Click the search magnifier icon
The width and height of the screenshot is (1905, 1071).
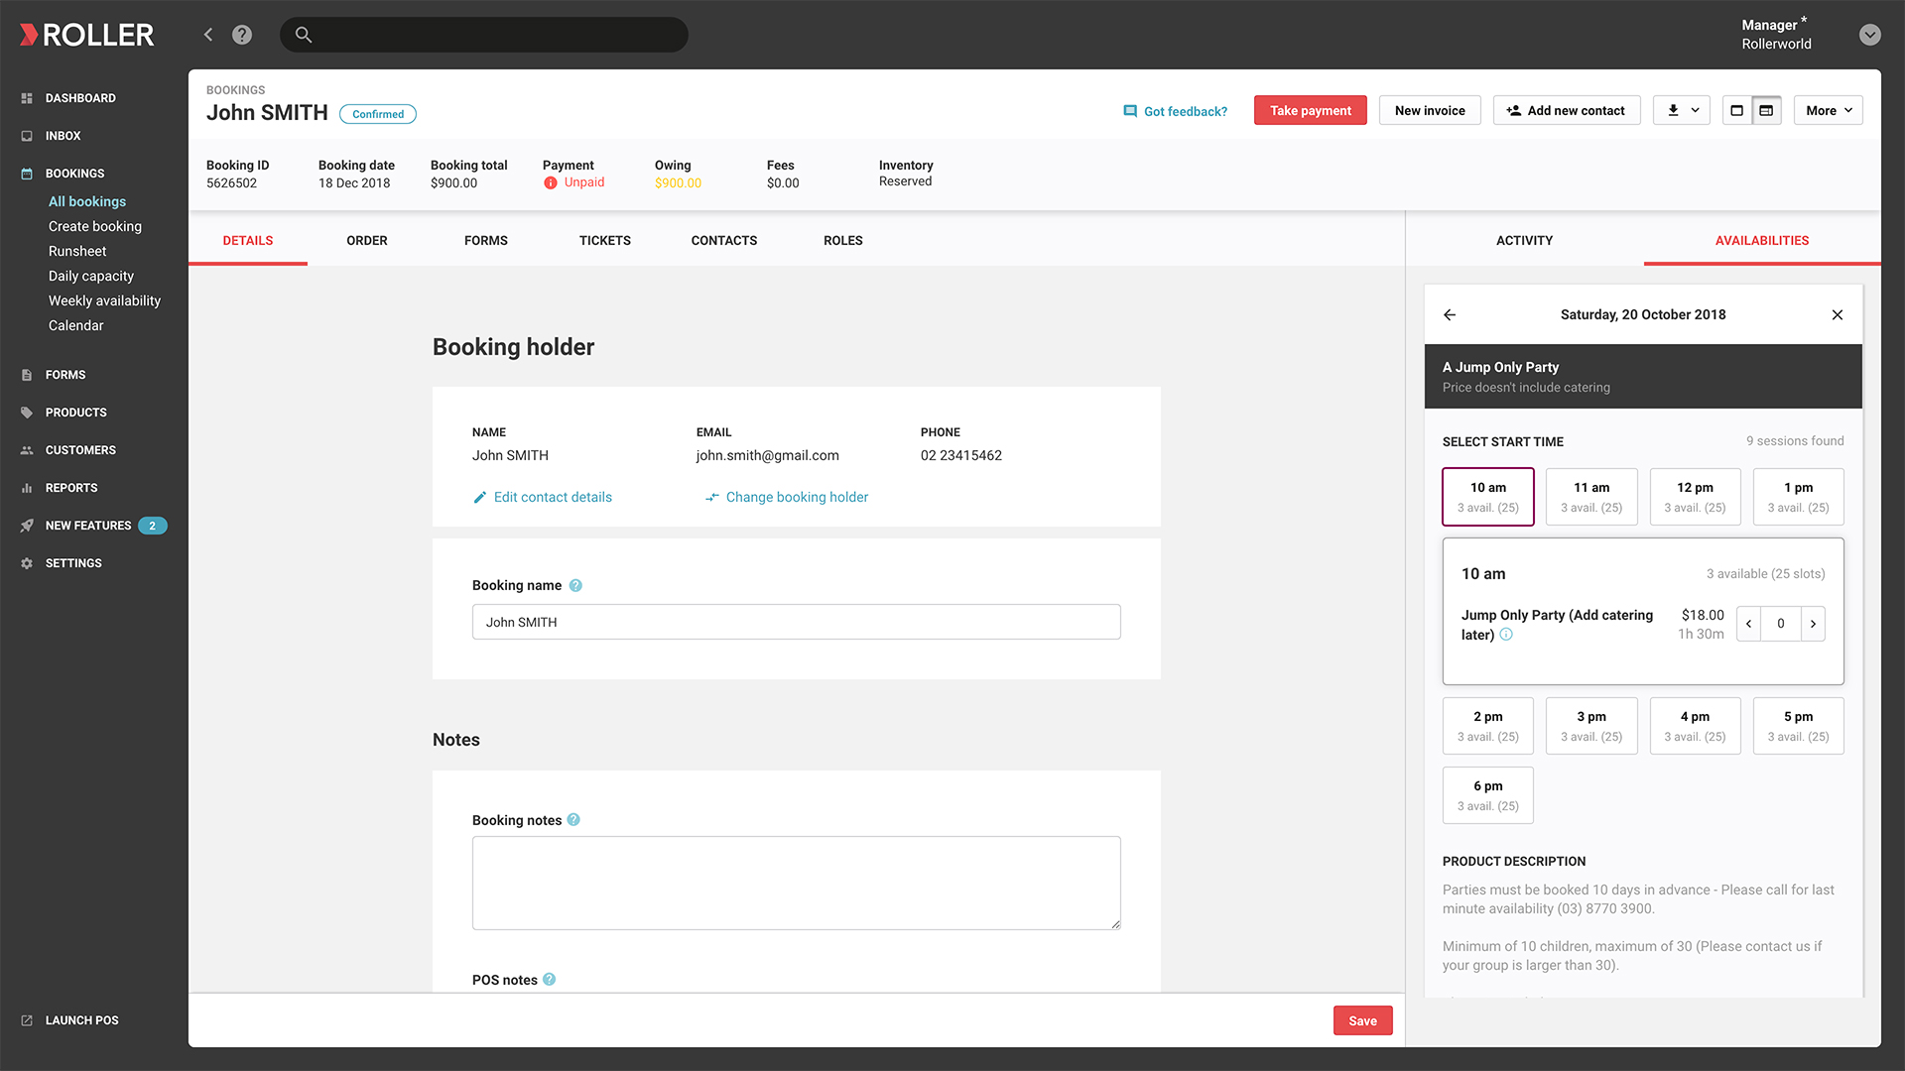click(304, 35)
